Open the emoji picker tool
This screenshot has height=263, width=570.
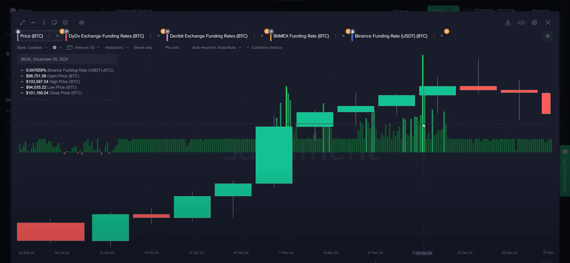(x=65, y=23)
